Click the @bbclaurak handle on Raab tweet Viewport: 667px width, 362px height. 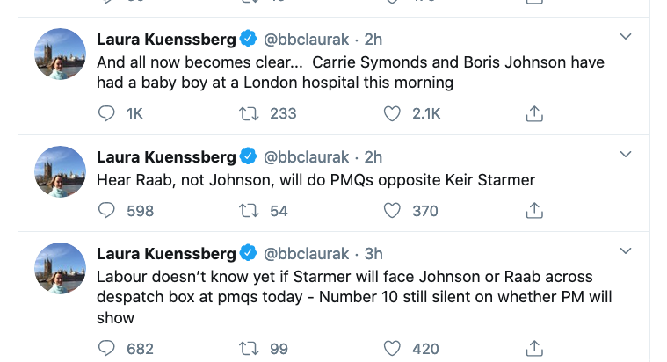pyautogui.click(x=307, y=157)
